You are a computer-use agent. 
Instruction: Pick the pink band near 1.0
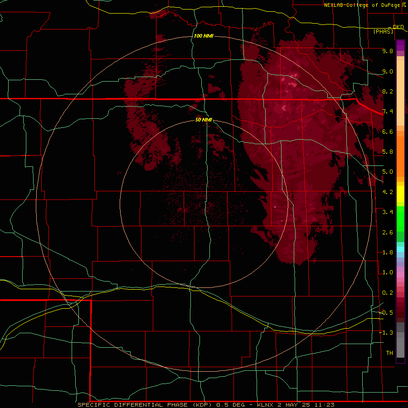point(400,275)
